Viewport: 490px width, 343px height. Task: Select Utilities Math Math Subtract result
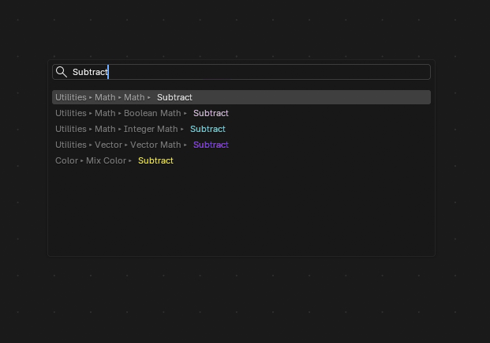[x=241, y=97]
